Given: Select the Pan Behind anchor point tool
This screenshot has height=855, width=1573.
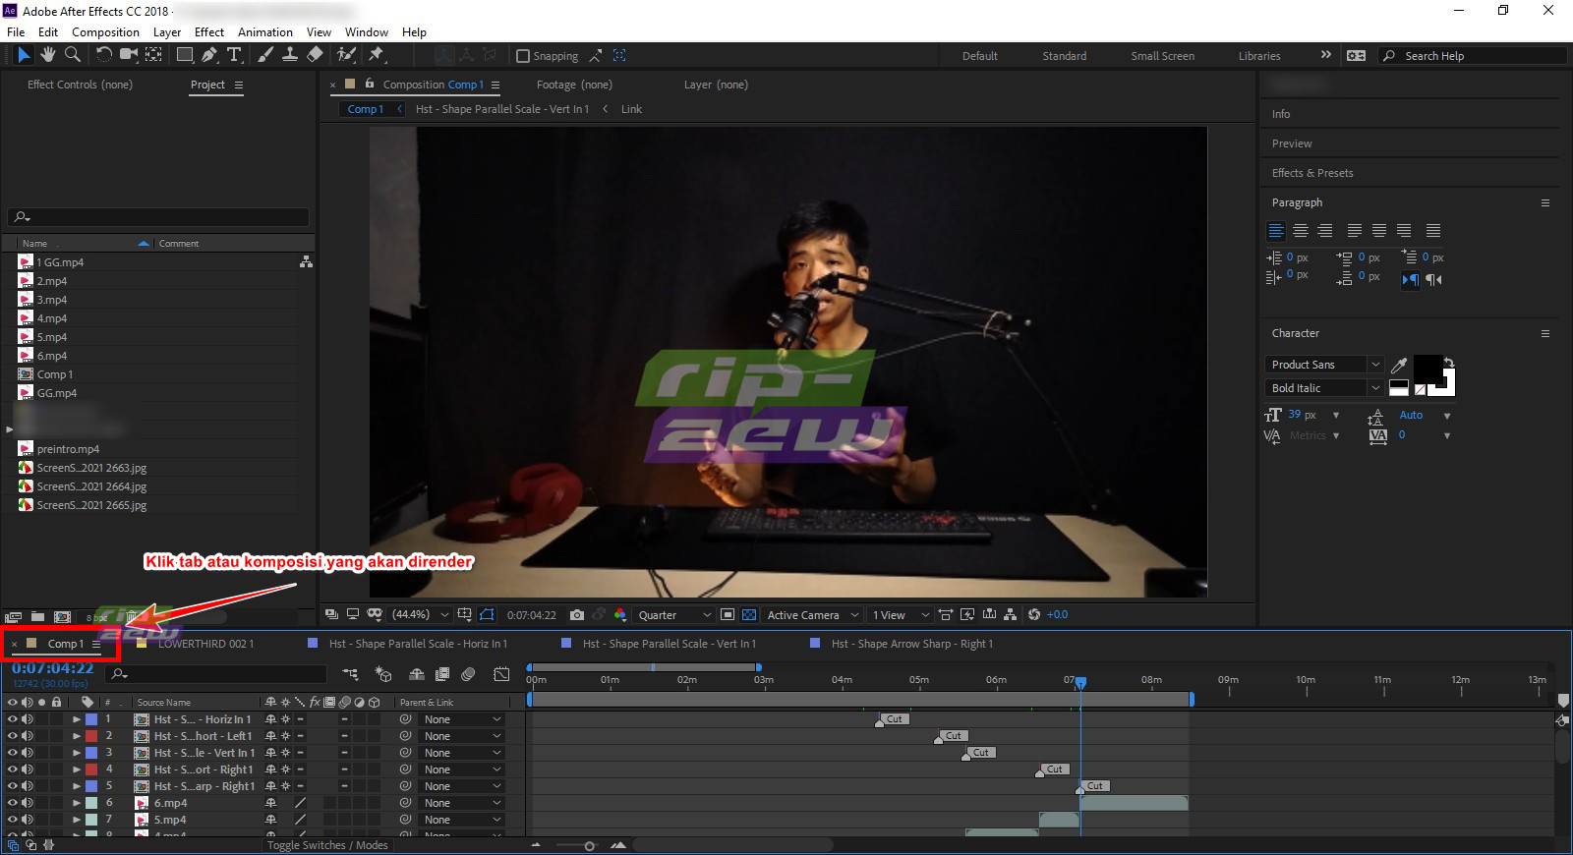Looking at the screenshot, I should [x=154, y=55].
